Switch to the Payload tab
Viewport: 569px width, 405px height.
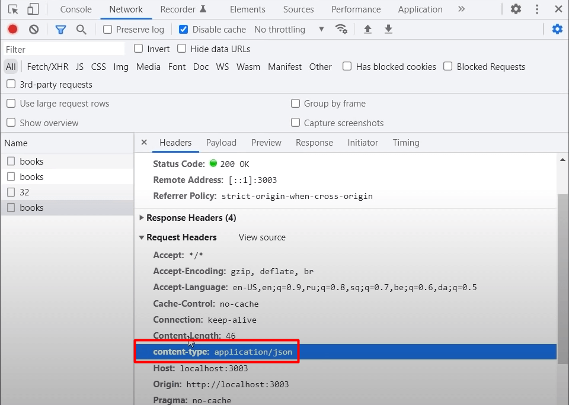221,143
